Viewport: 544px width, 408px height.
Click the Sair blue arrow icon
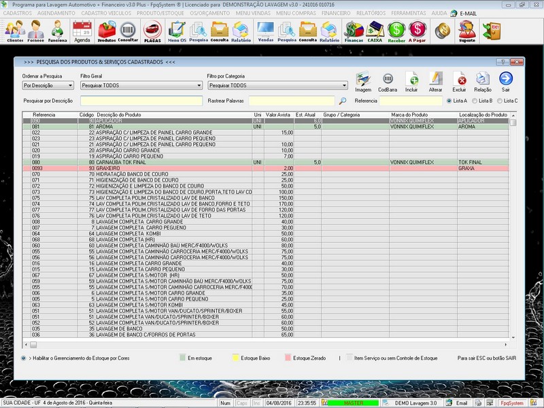[506, 82]
